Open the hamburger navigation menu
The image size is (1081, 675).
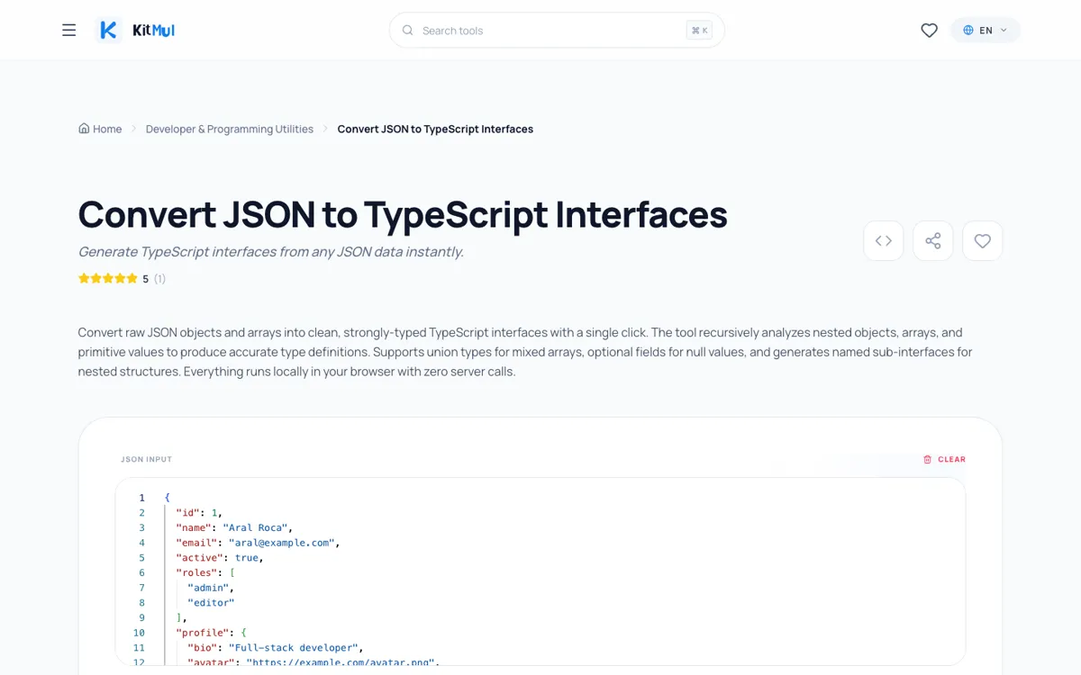(68, 30)
